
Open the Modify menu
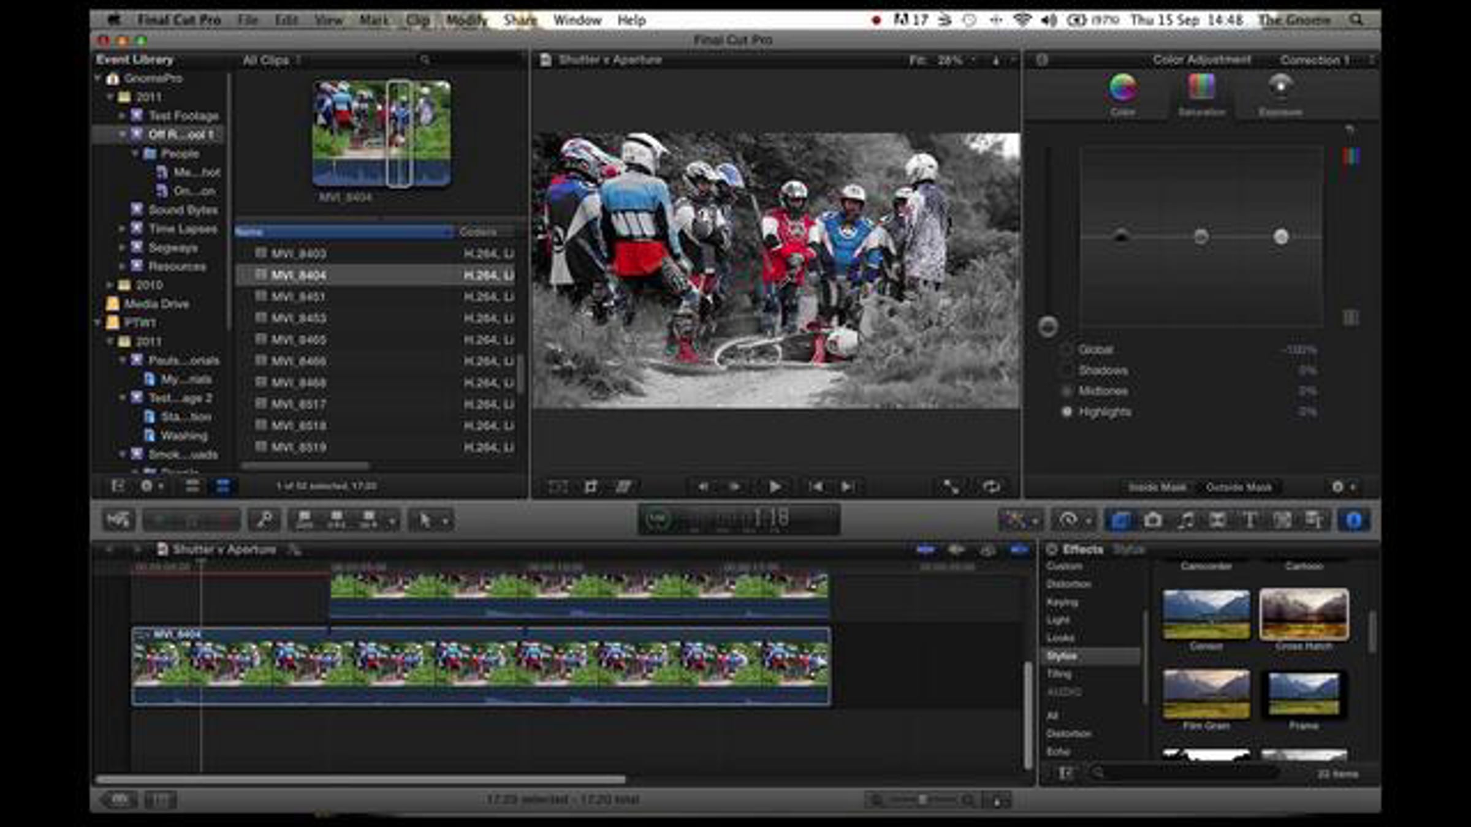[x=466, y=20]
